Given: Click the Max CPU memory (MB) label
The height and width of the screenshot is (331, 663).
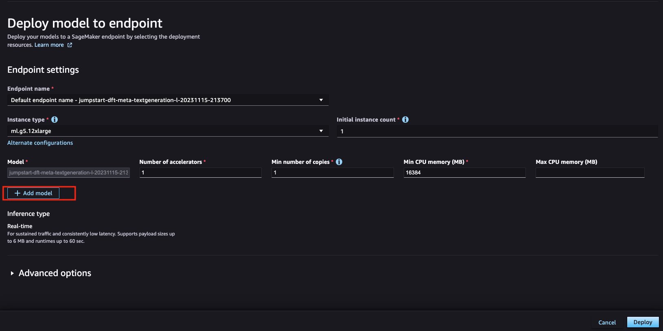Looking at the screenshot, I should [567, 162].
